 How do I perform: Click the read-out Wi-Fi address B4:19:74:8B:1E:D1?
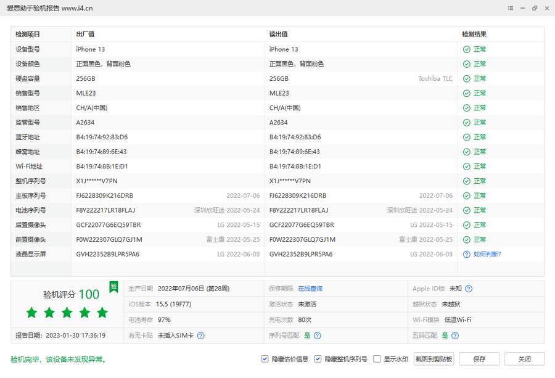point(295,166)
